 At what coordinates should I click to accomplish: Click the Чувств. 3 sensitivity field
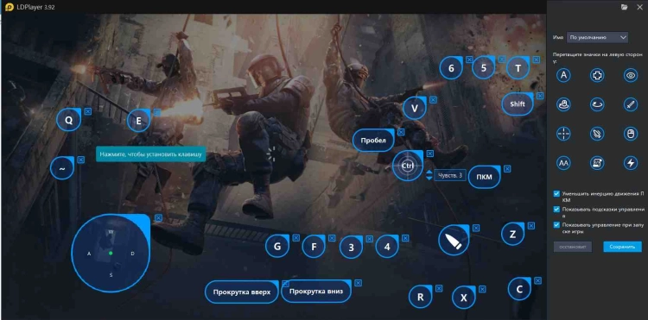pos(450,175)
